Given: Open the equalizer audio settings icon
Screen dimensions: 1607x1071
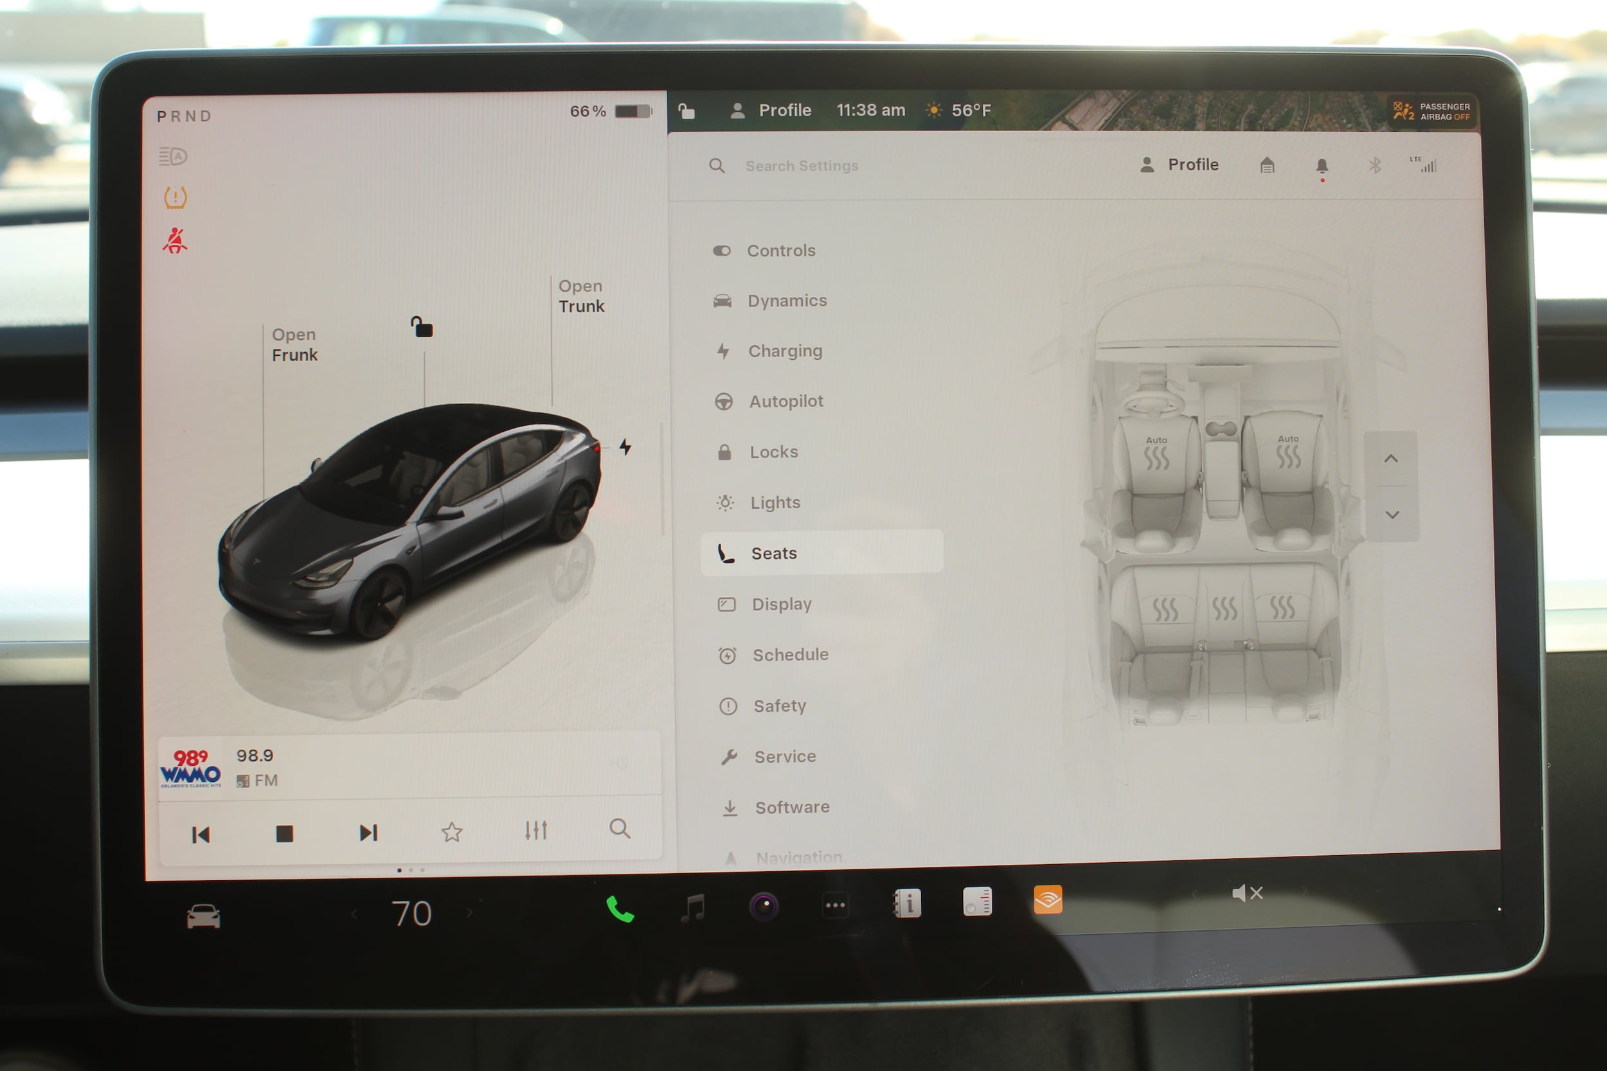Looking at the screenshot, I should tap(535, 831).
